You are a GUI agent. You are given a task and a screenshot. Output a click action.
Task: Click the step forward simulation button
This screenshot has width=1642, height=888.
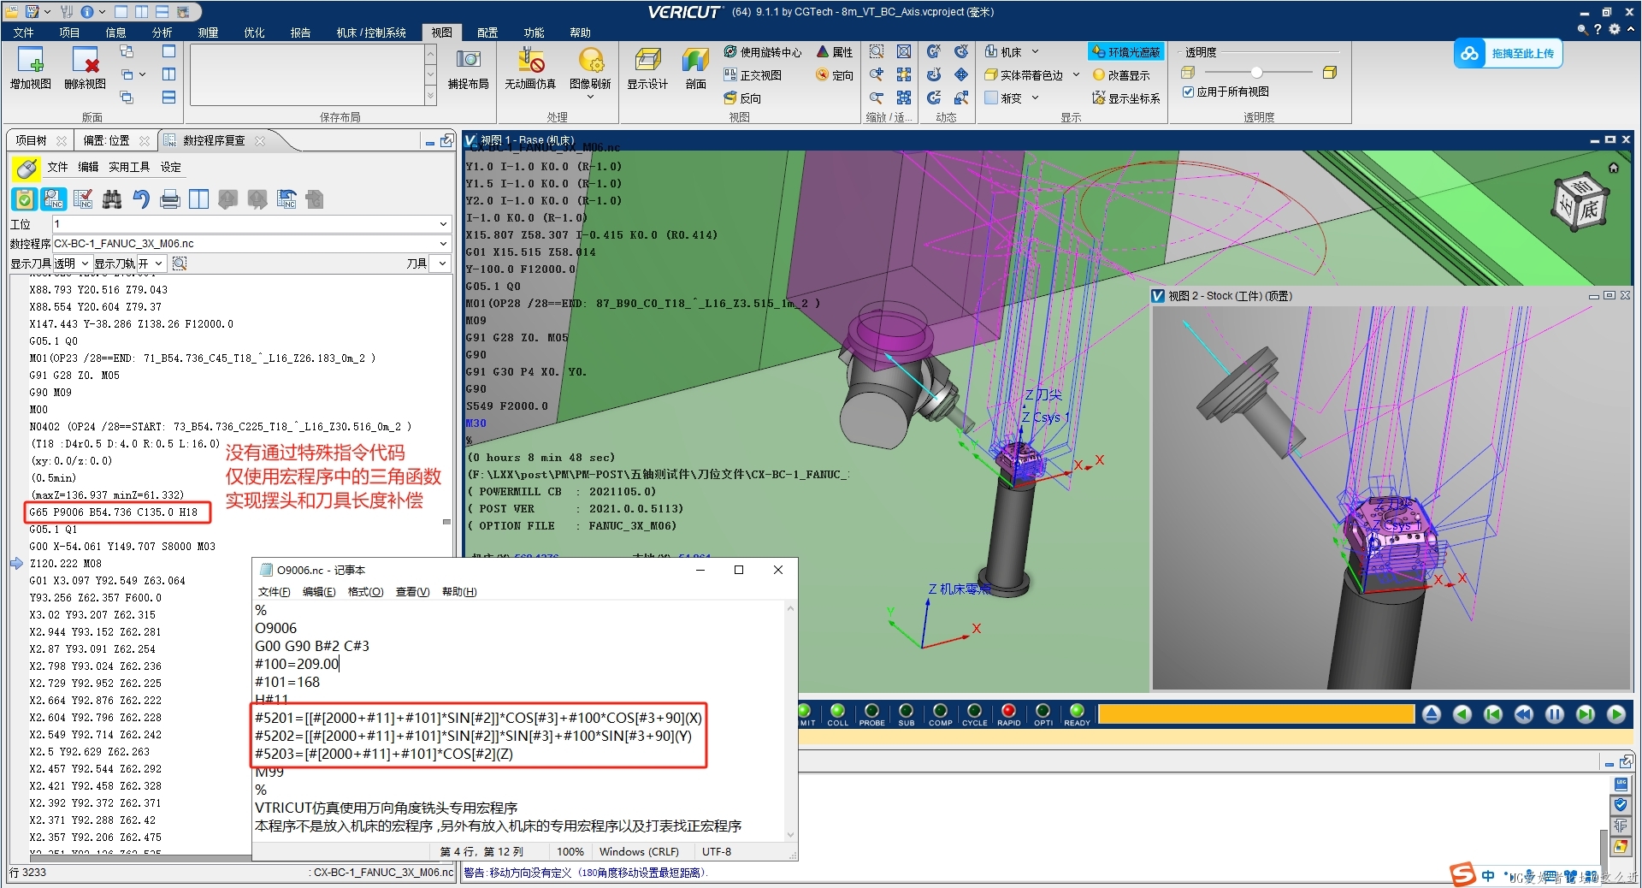(x=1586, y=714)
